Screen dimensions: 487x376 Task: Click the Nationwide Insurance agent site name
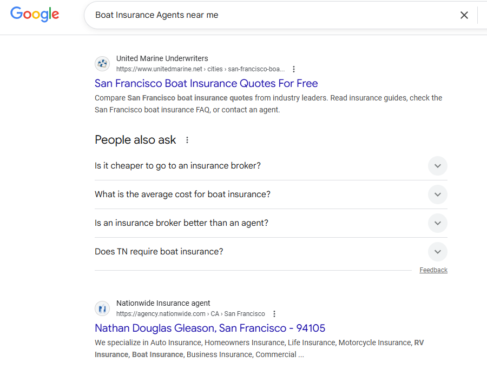tap(163, 303)
